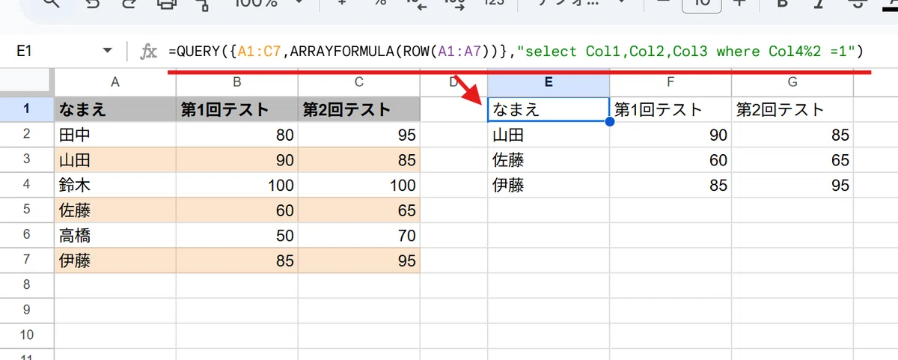Click the 80 score in 田中's row
Image resolution: width=898 pixels, height=360 pixels.
[x=236, y=135]
